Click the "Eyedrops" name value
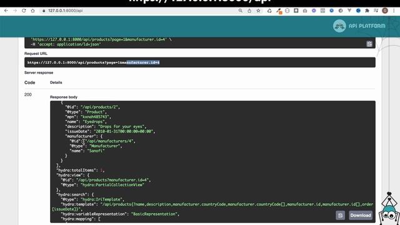The image size is (400, 225). (94, 122)
